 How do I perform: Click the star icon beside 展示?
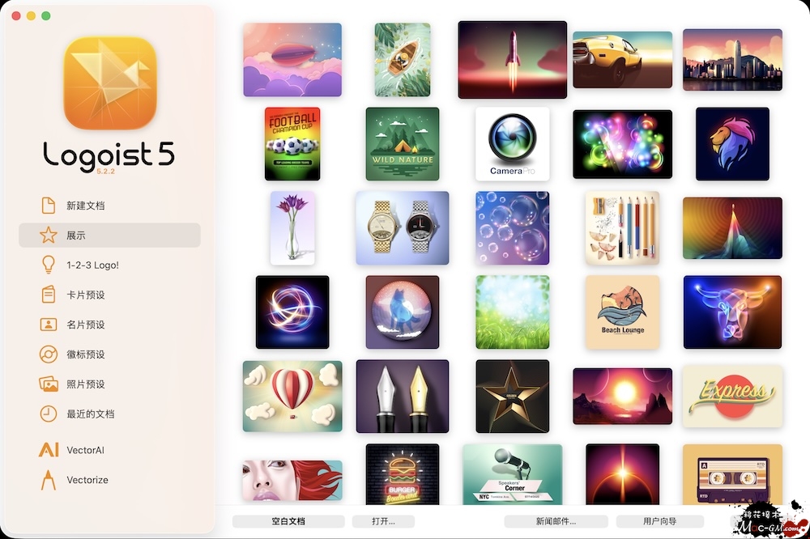[49, 236]
